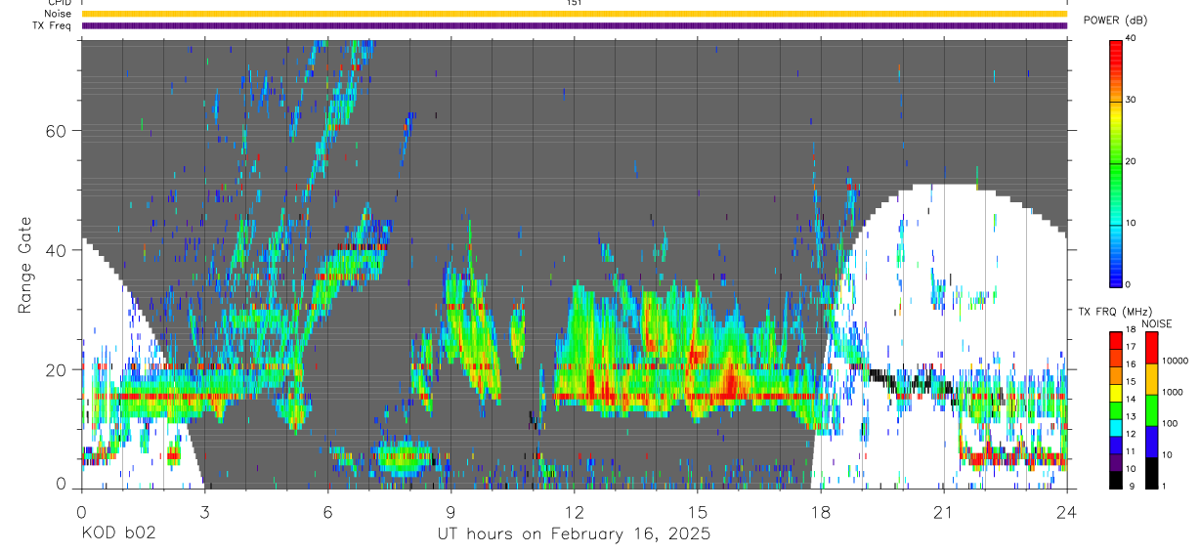Click the CPID value 151 at top
The image size is (1200, 554).
point(575,3)
